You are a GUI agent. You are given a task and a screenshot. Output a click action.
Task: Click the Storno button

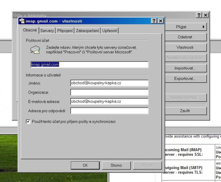click(x=116, y=165)
